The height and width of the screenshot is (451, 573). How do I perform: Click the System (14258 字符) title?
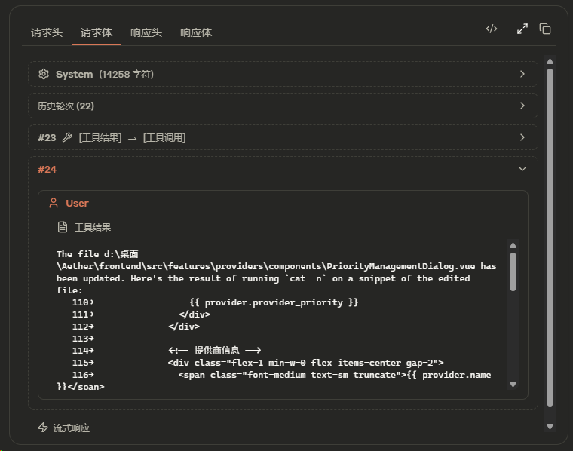105,74
